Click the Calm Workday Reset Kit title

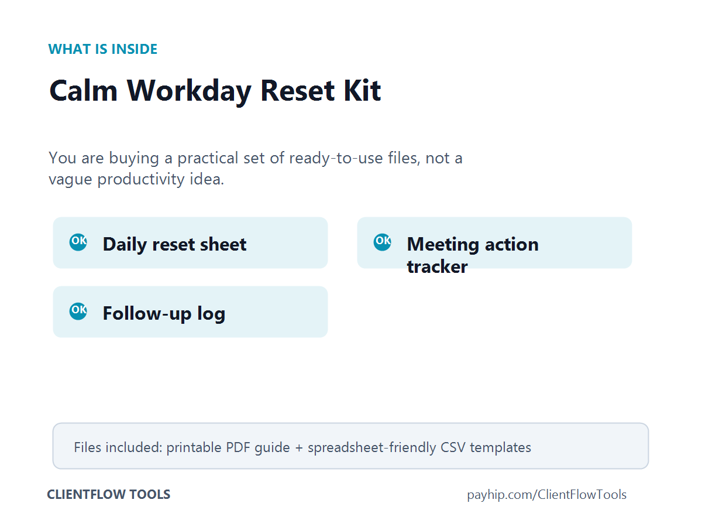215,91
